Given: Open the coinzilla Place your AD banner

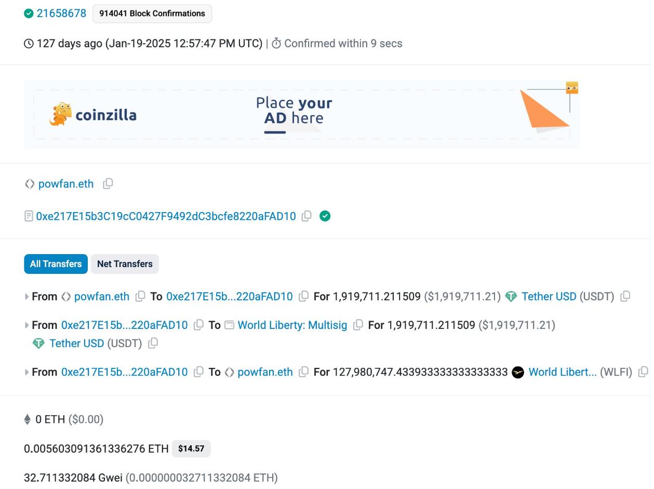Looking at the screenshot, I should coord(302,114).
